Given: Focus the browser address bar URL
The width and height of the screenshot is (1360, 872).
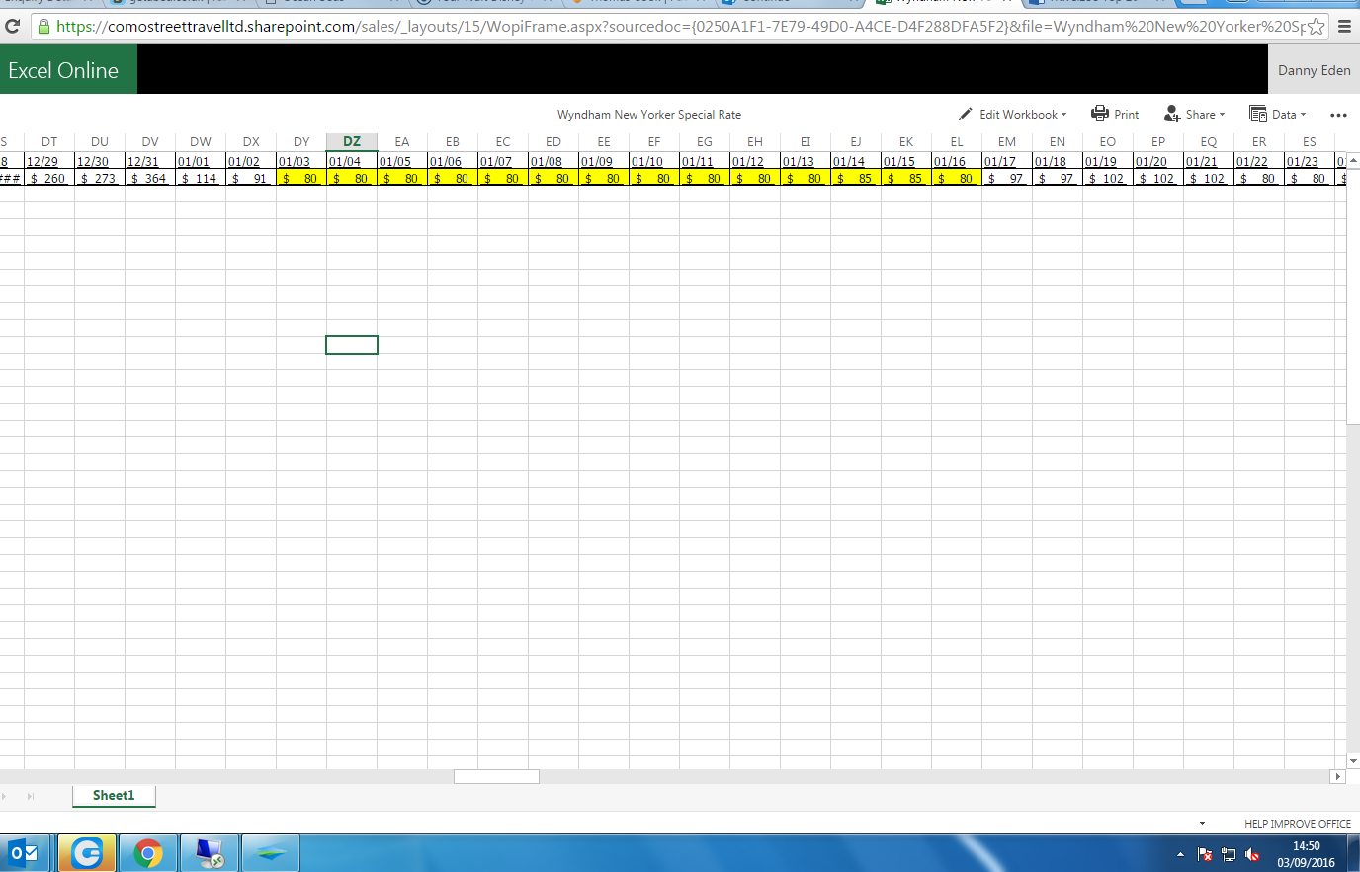Looking at the screenshot, I should coord(680,27).
